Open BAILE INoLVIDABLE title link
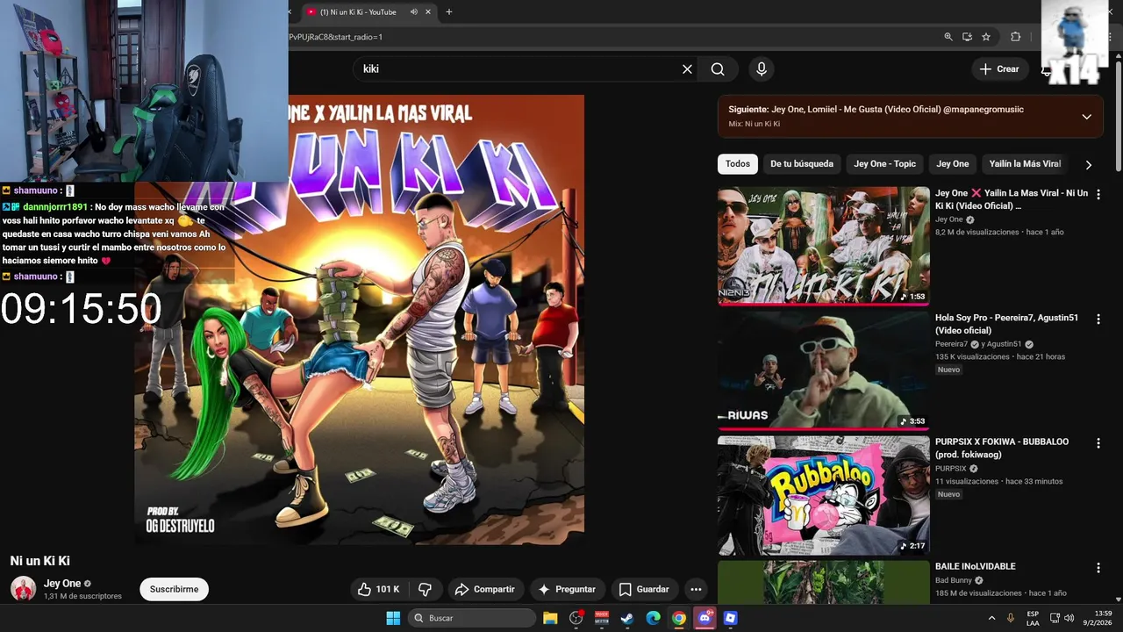This screenshot has height=632, width=1123. click(x=975, y=567)
